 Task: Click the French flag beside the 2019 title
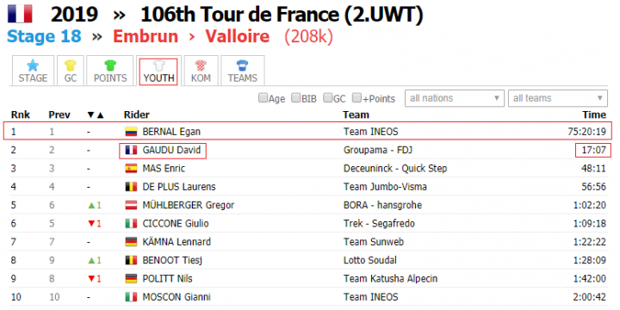coord(20,14)
